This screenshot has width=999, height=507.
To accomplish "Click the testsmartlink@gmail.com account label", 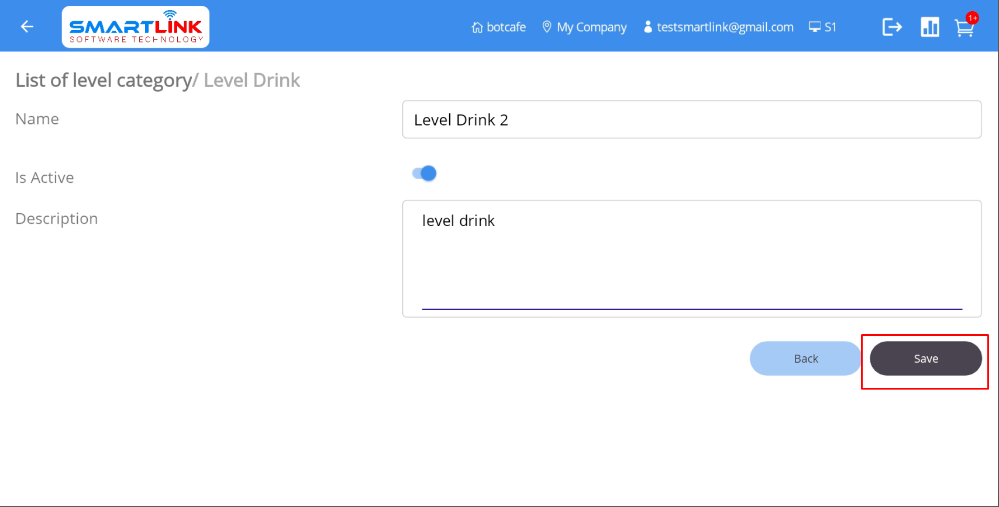I will coord(725,27).
